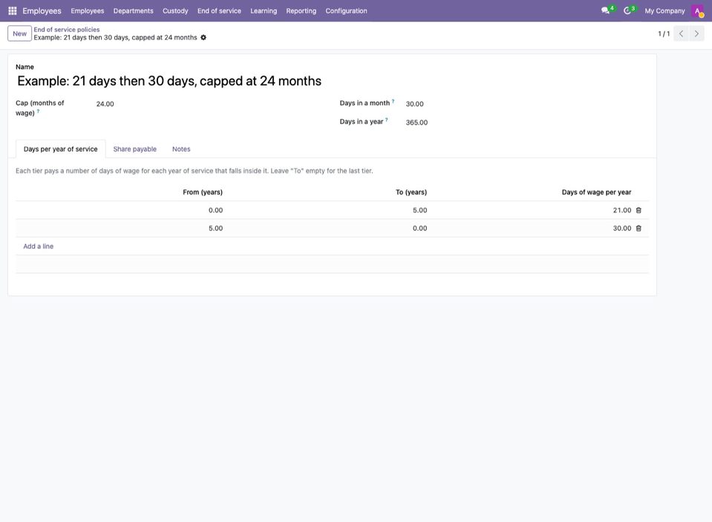Image resolution: width=712 pixels, height=522 pixels.
Task: Delete the 30.00 days tier row
Action: click(638, 229)
